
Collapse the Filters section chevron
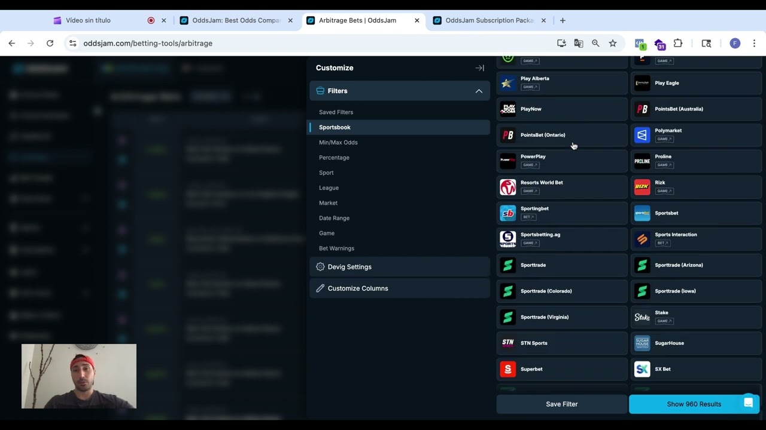pos(479,91)
